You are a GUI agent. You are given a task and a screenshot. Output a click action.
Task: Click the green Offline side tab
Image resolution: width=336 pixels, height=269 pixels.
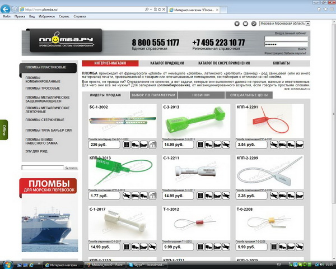pos(4,130)
